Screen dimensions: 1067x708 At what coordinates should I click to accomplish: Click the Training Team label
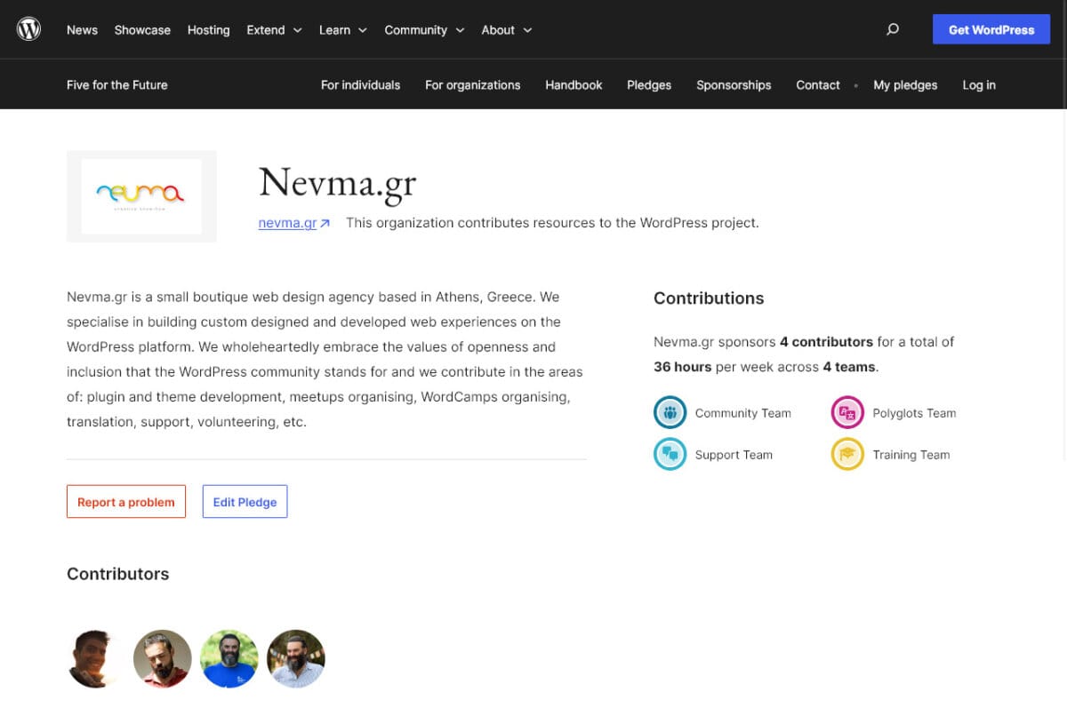pyautogui.click(x=911, y=455)
